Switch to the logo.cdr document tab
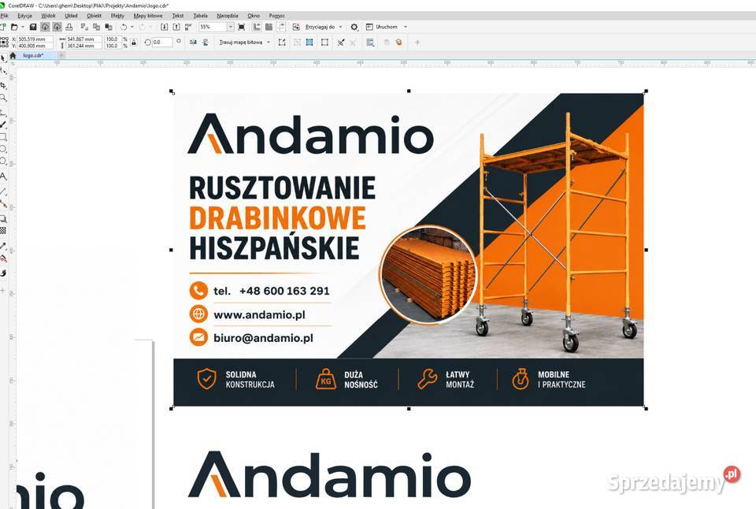The width and height of the screenshot is (756, 509). (x=33, y=55)
